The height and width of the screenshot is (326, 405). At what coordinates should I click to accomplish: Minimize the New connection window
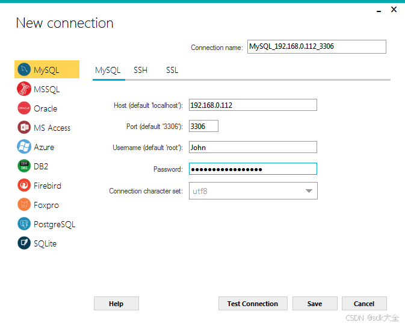[x=379, y=10]
